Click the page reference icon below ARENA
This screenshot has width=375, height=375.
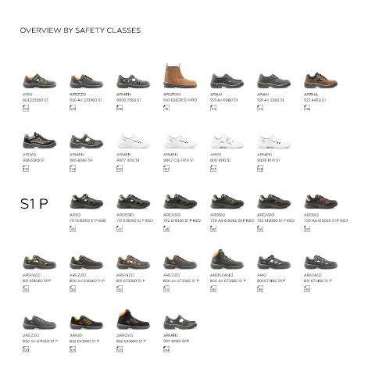(307, 108)
